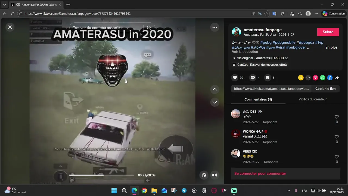This screenshot has width=348, height=196.
Task: Save the video with the bookmark icon
Action: 268,78
